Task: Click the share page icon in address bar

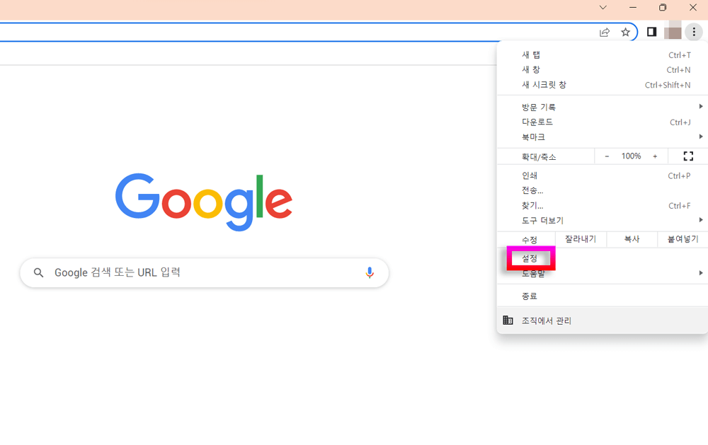Action: point(604,32)
